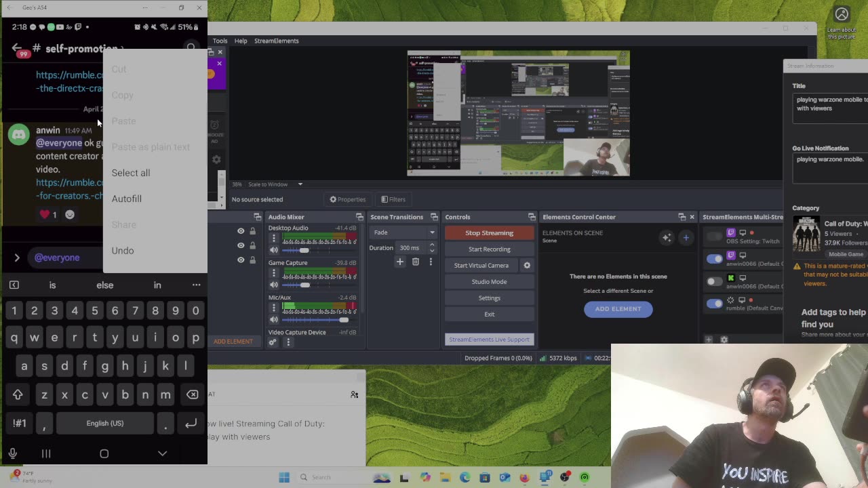Choose Undo in phone context menu
The height and width of the screenshot is (488, 868).
(123, 251)
